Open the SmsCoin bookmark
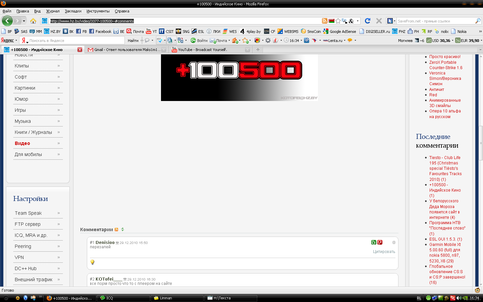 (311, 31)
